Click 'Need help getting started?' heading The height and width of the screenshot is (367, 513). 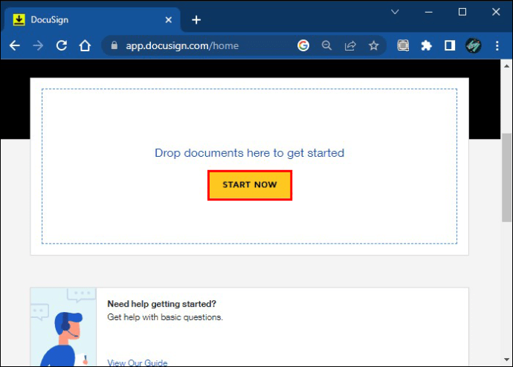pos(161,304)
